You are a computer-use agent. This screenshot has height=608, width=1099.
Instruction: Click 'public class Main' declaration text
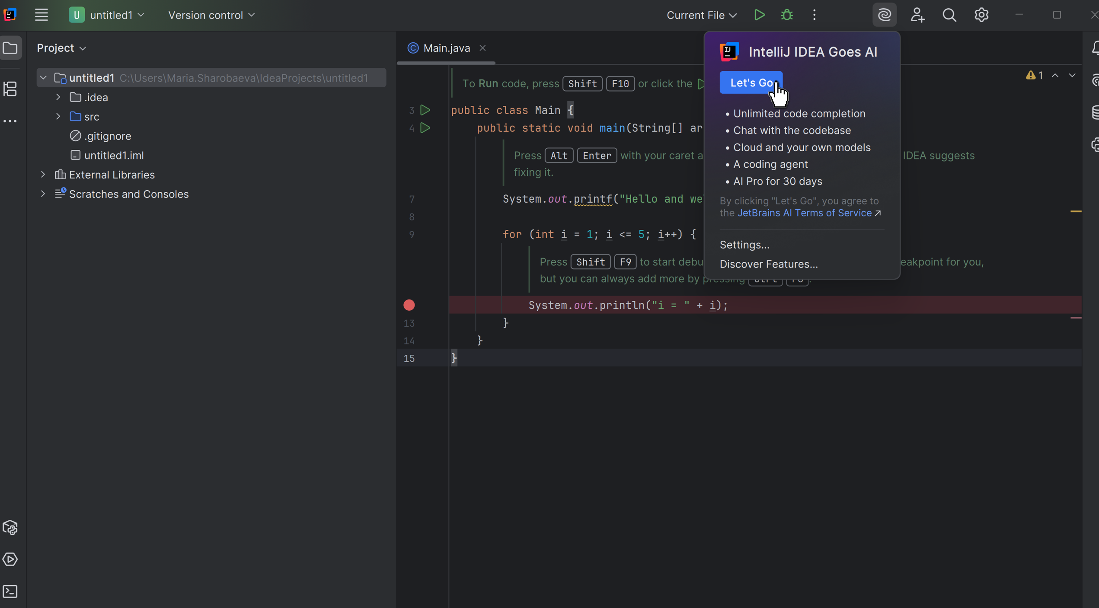pyautogui.click(x=505, y=110)
